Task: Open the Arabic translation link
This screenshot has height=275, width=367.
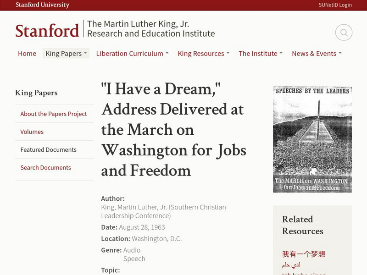Action: pos(291,265)
